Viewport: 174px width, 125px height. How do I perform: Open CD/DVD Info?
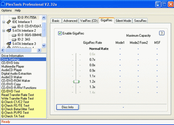pos(23,63)
